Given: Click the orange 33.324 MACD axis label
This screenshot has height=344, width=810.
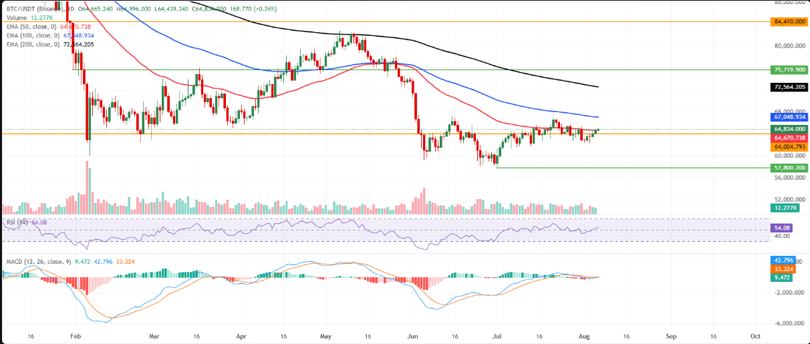Looking at the screenshot, I should pos(783,268).
